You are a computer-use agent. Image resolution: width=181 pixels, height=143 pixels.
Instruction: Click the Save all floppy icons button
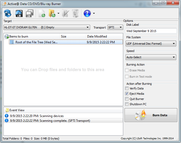tap(29, 13)
